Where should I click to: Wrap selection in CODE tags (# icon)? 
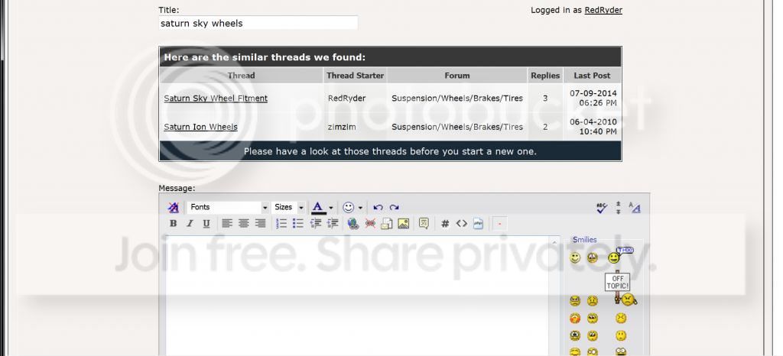(x=445, y=224)
